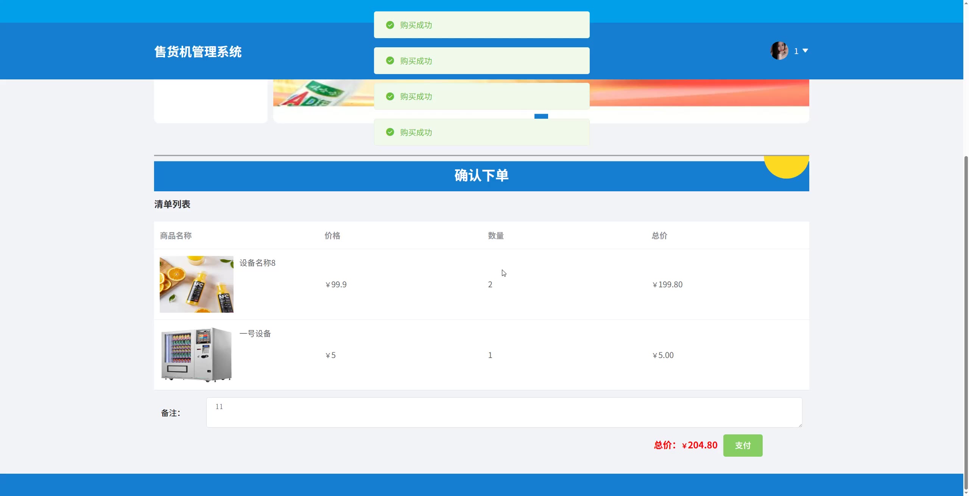This screenshot has height=496, width=969.
Task: Open the vending machine product thumbnail
Action: pos(196,355)
